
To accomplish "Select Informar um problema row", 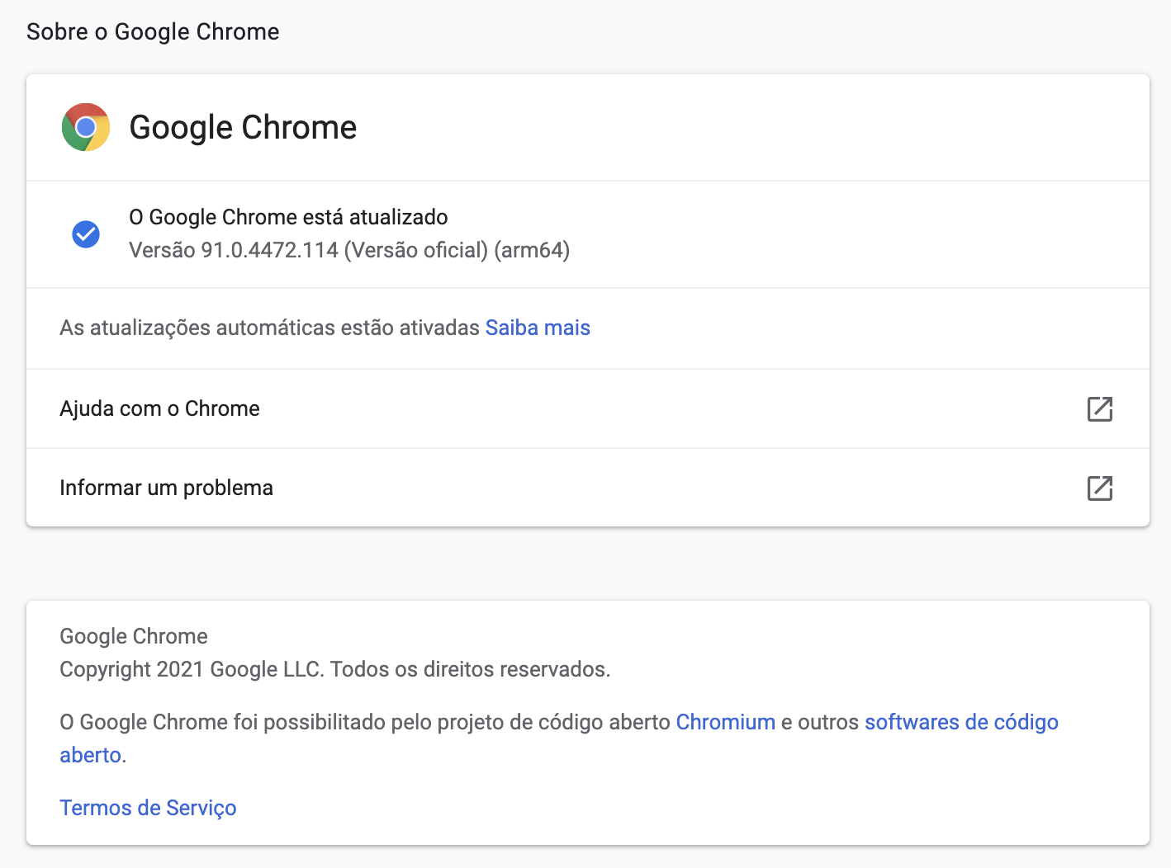I will (588, 488).
